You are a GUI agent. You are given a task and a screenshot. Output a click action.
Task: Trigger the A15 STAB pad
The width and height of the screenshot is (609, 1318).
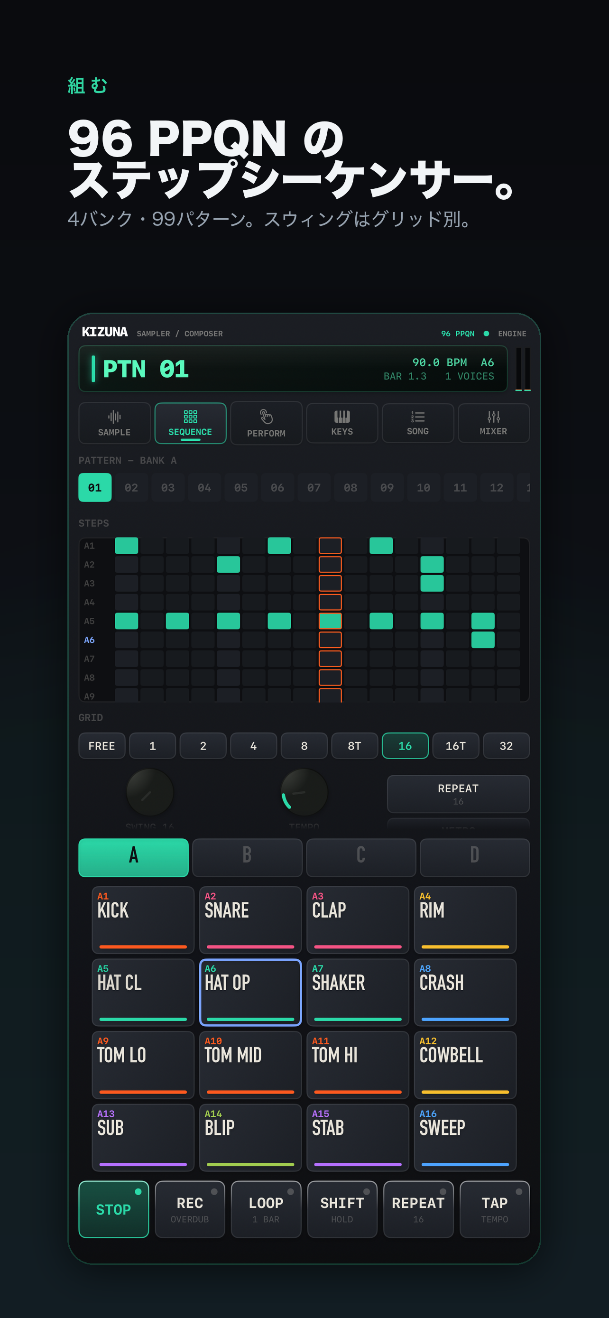click(x=358, y=1138)
